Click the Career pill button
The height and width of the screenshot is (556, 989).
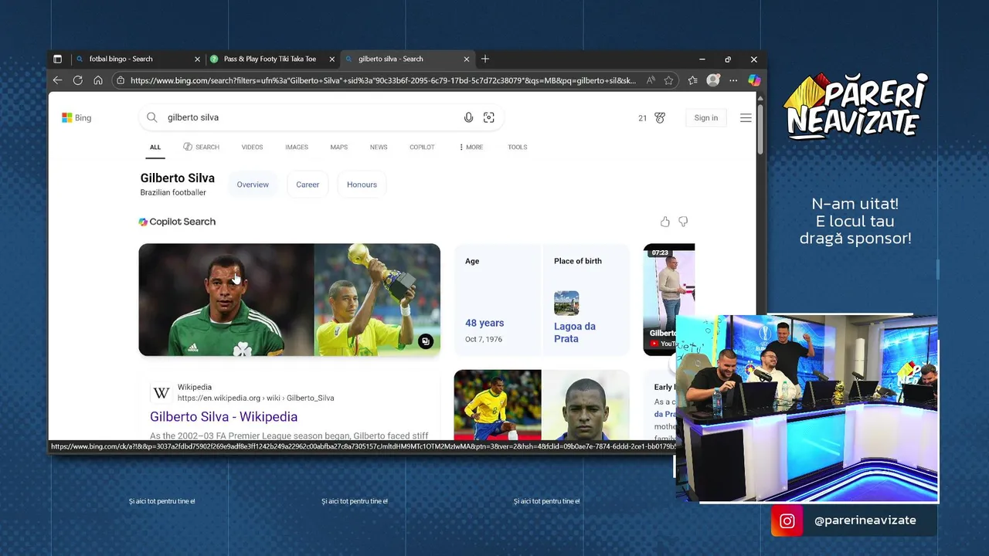click(308, 185)
